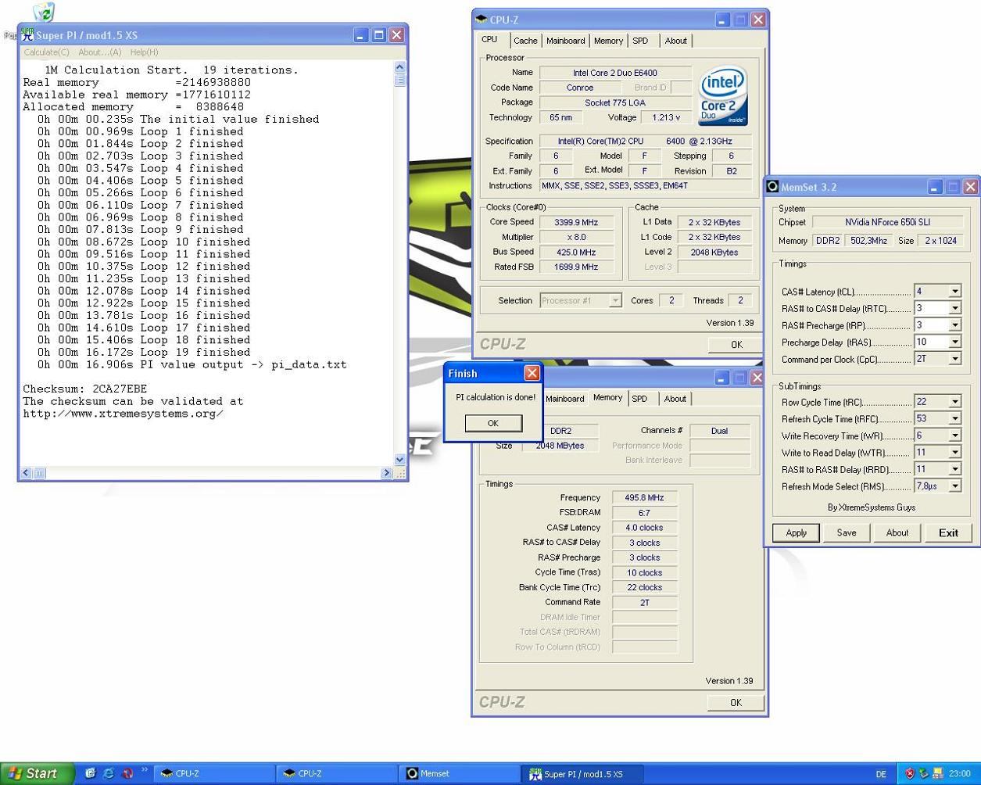Click the green tray icon

pos(923,773)
